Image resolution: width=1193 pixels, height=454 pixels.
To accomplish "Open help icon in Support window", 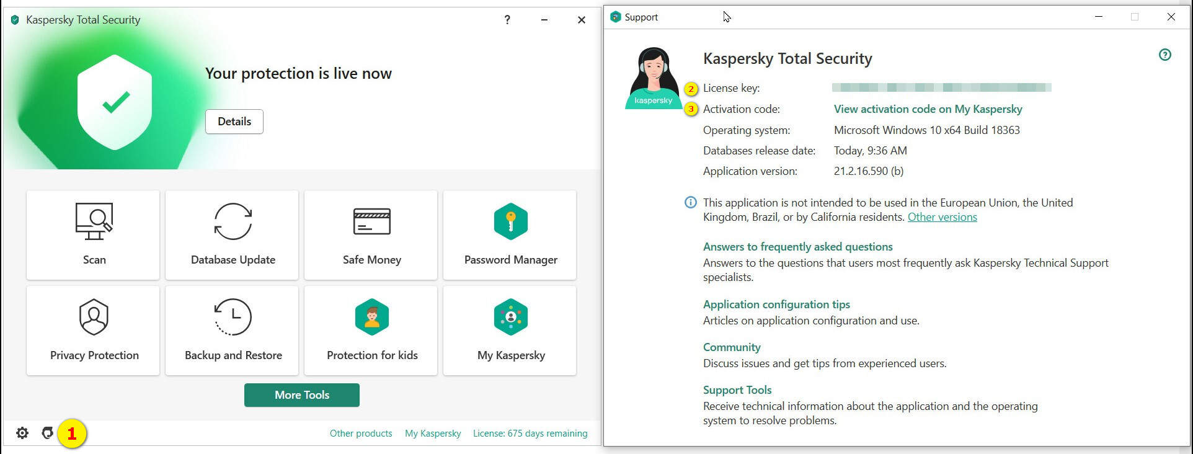I will [x=1165, y=55].
